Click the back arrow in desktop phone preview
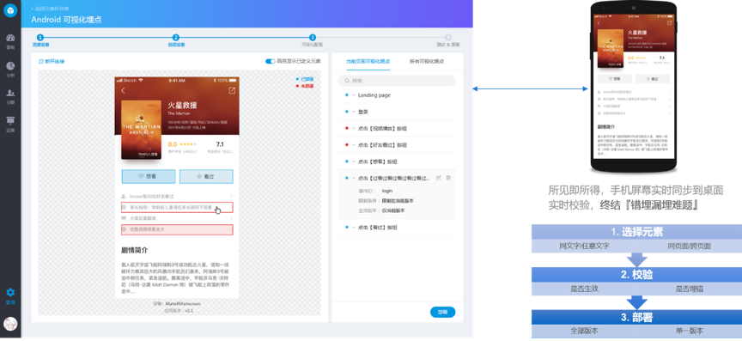This screenshot has height=341, width=742. pyautogui.click(x=123, y=90)
